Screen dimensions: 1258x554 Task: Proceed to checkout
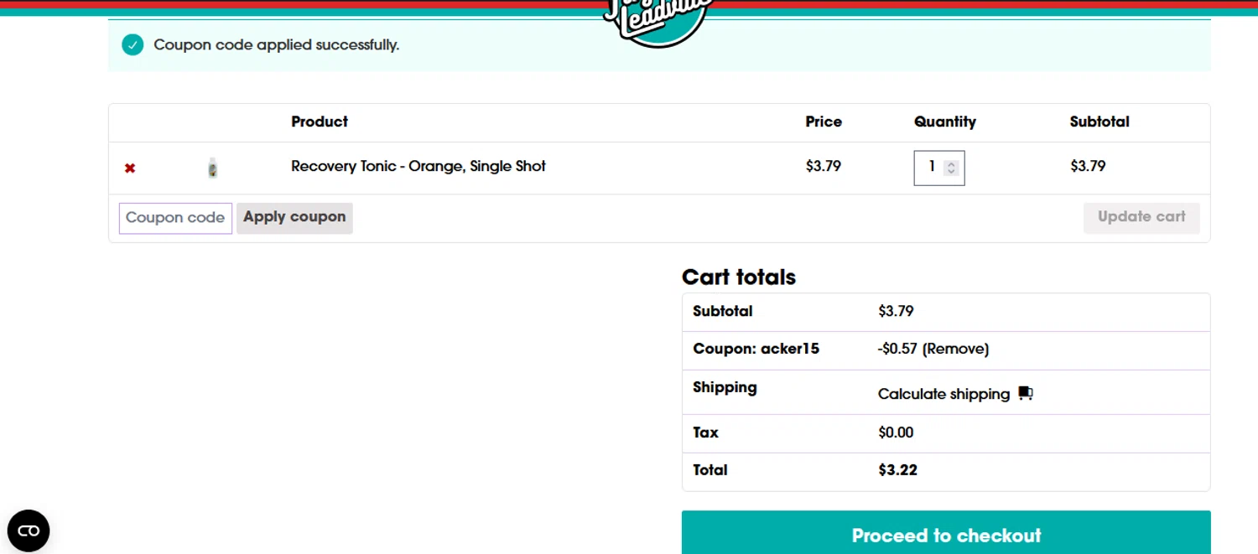[946, 535]
